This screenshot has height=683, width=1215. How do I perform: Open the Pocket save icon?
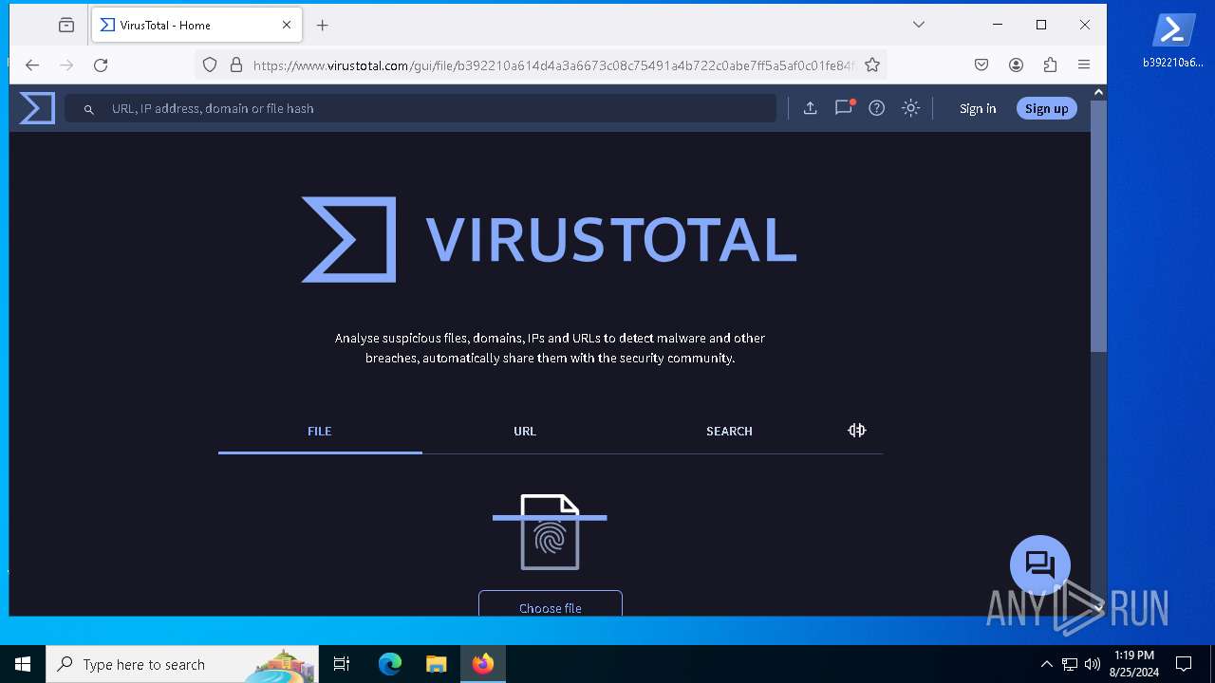click(981, 65)
